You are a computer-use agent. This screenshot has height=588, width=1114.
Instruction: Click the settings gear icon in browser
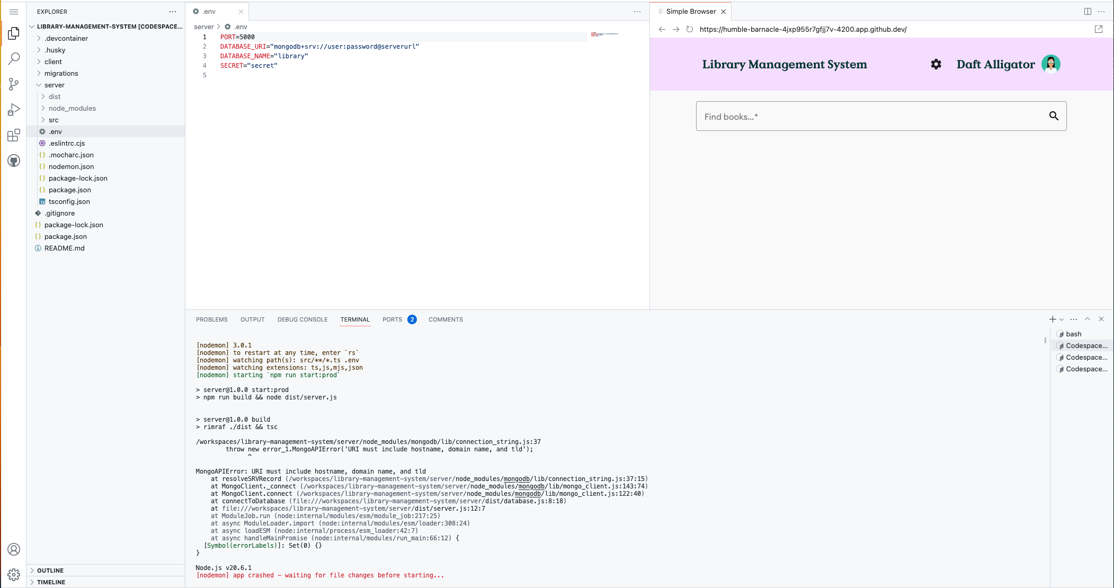(x=935, y=64)
